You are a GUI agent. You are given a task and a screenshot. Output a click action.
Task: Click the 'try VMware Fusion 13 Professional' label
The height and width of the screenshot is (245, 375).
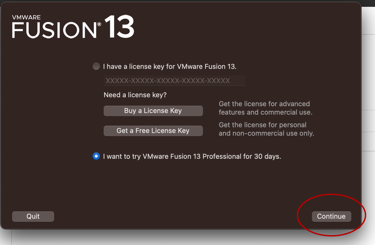192,156
